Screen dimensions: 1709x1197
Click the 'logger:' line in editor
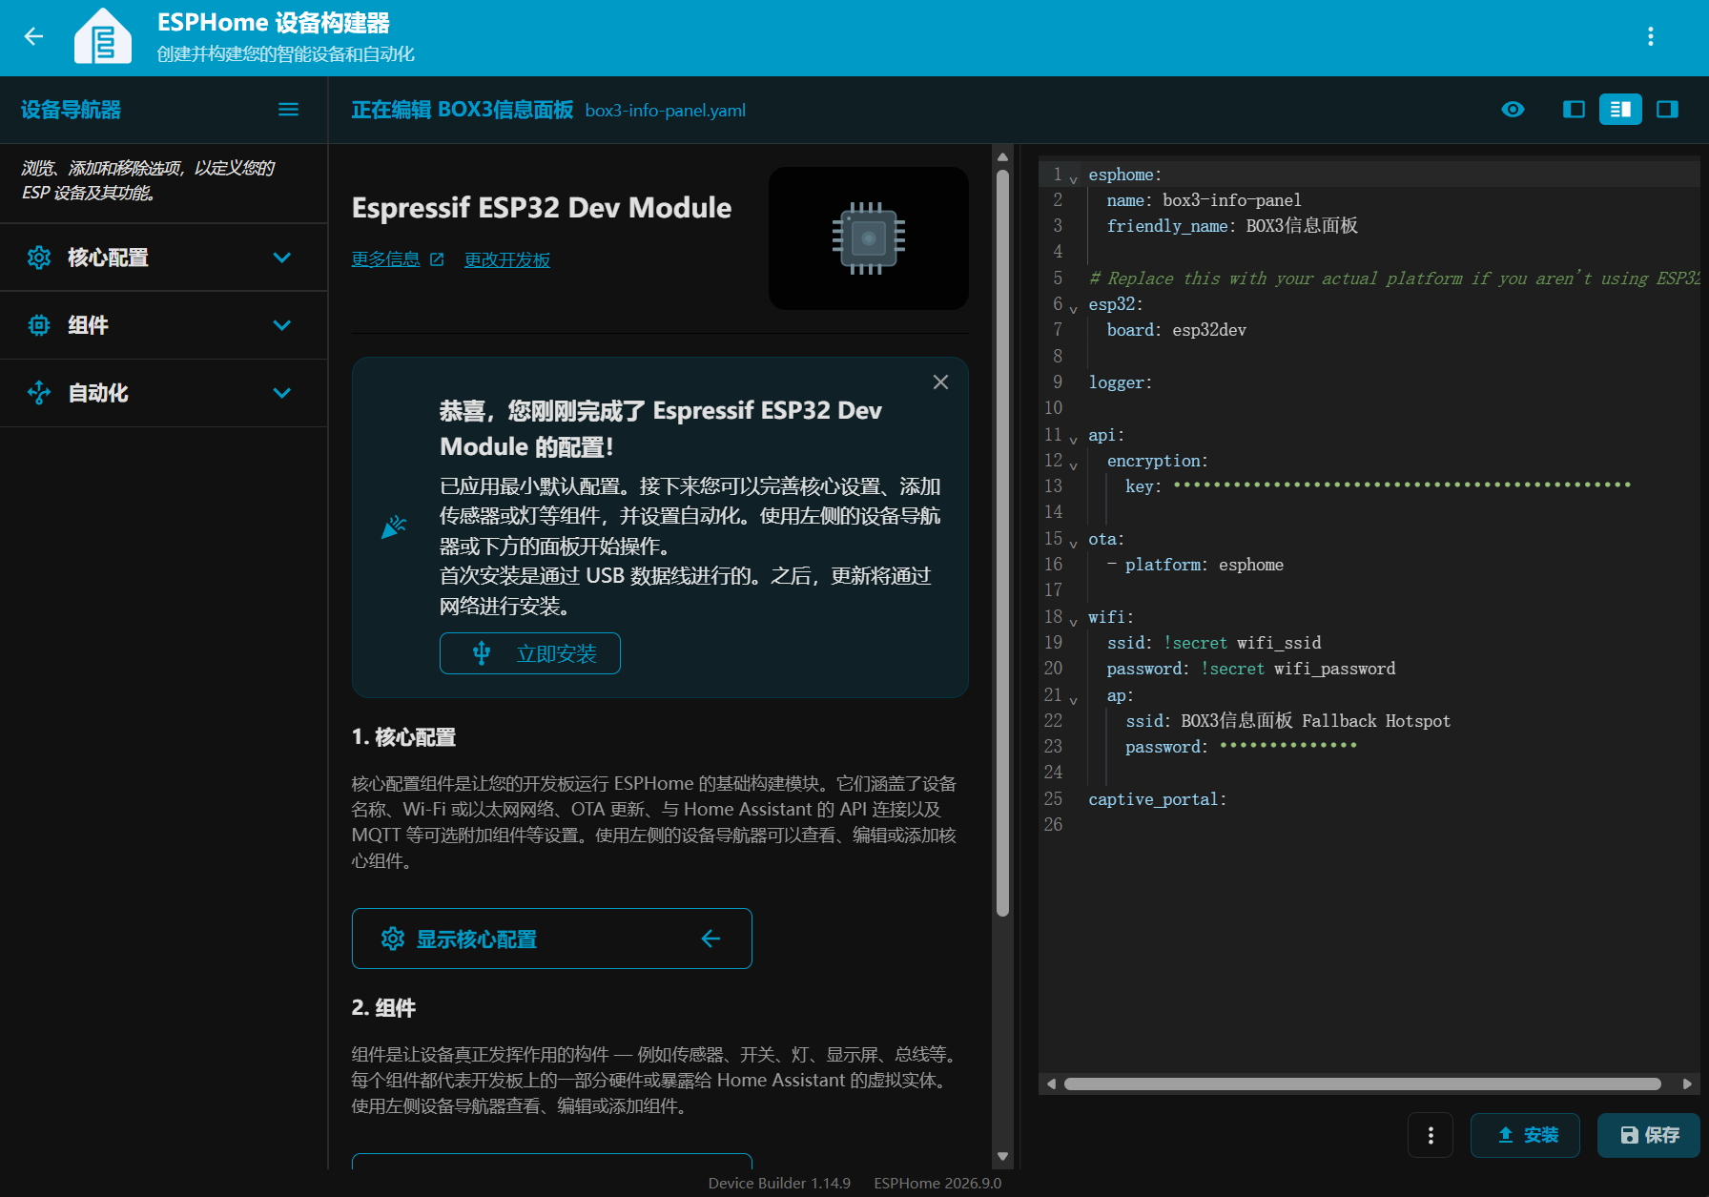[1121, 382]
